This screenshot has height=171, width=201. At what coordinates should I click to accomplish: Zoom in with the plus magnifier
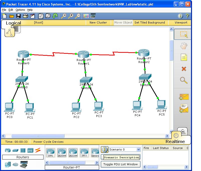pyautogui.click(x=63, y=16)
